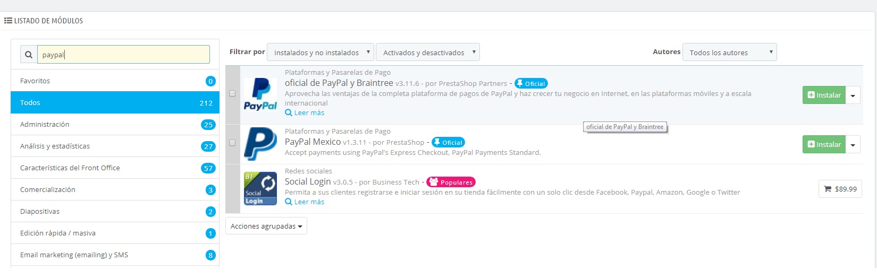
Task: Open the Activados y desactivados filter
Action: coord(428,53)
